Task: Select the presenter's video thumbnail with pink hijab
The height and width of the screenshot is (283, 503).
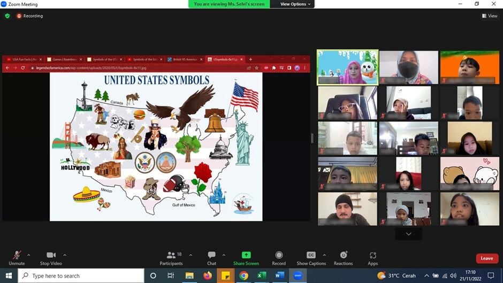Action: pos(347,67)
